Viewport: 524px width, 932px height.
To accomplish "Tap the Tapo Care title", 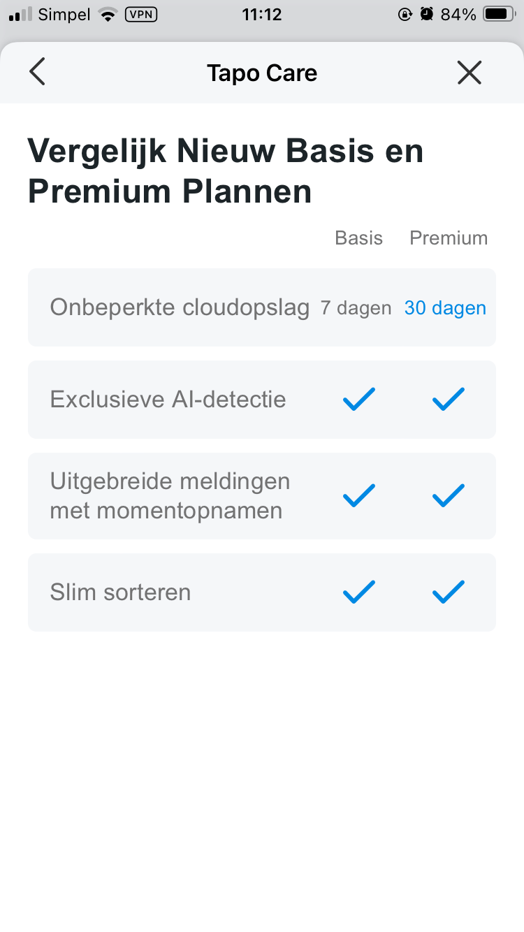I will (262, 73).
